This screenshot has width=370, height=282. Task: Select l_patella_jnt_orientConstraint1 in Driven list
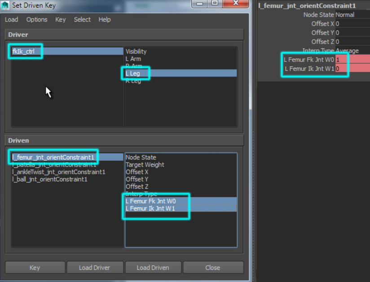[67, 164]
